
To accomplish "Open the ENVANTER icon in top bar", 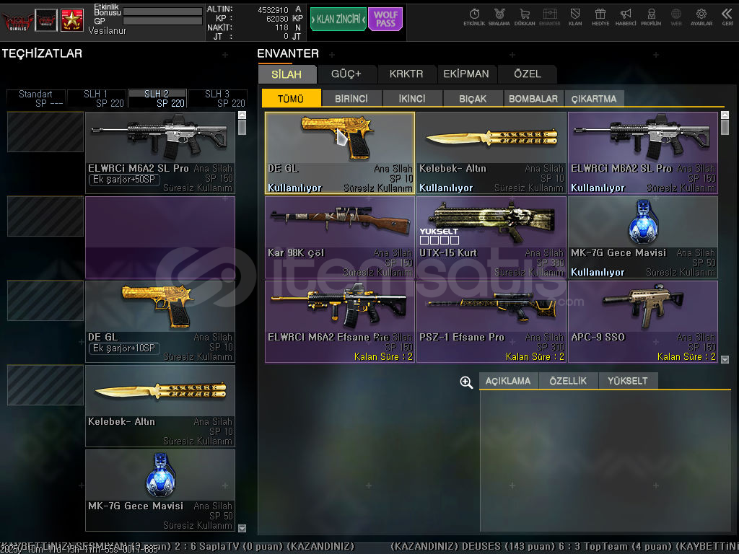I will pyautogui.click(x=549, y=17).
